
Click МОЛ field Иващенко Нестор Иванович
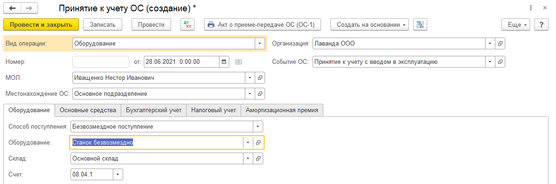(x=159, y=78)
